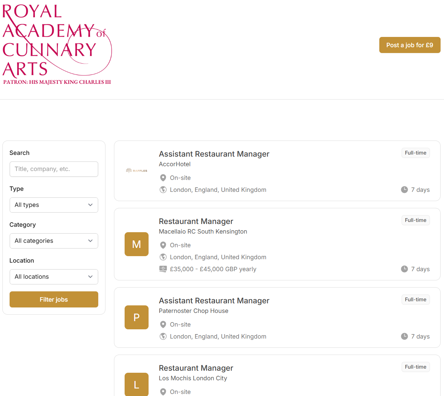Click the Filter jobs button
The height and width of the screenshot is (396, 444).
(54, 300)
